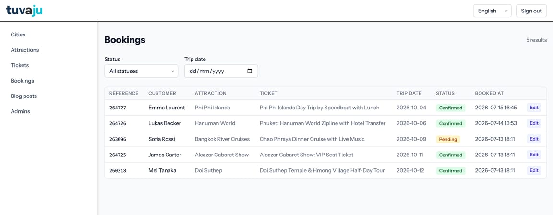Click the Customer column header
Image resolution: width=553 pixels, height=215 pixels.
tap(162, 94)
